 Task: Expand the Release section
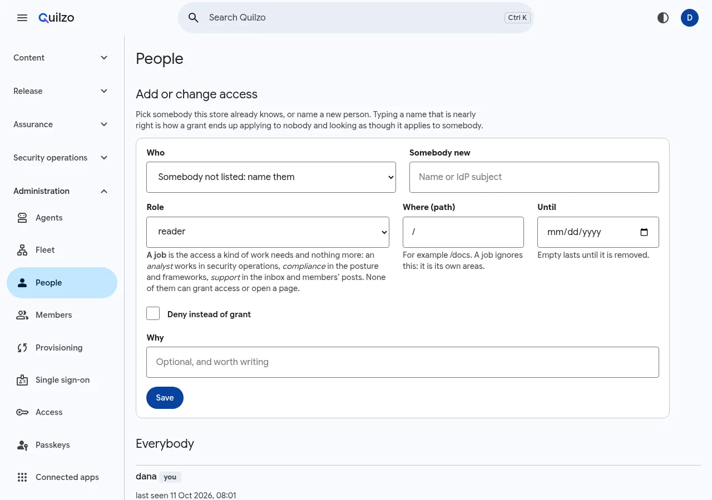[62, 91]
